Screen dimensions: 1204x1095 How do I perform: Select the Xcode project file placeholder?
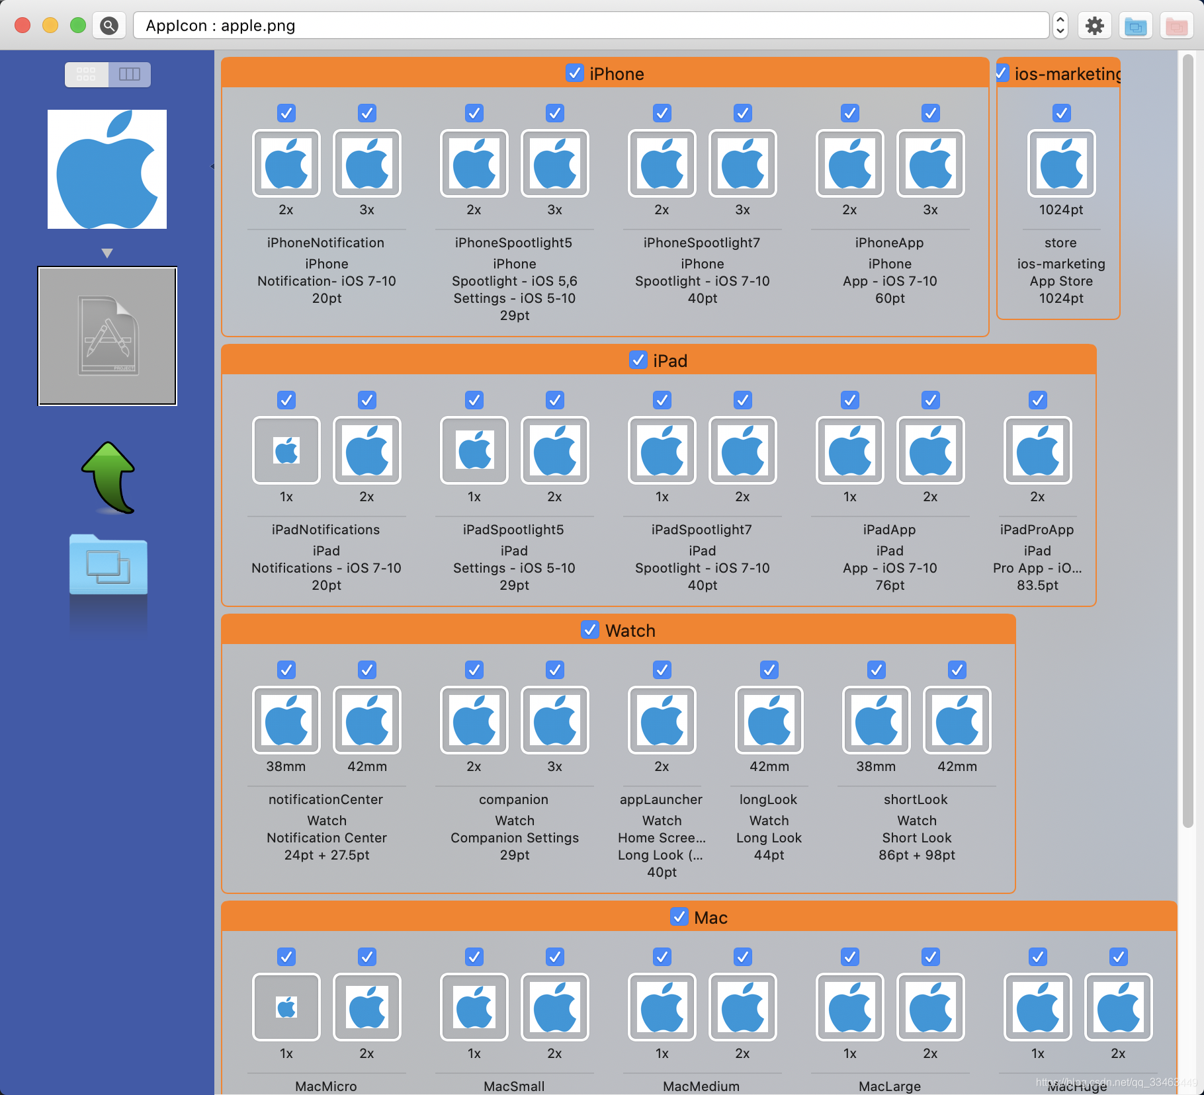107,336
